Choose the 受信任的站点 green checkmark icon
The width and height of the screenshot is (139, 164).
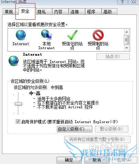point(72,35)
